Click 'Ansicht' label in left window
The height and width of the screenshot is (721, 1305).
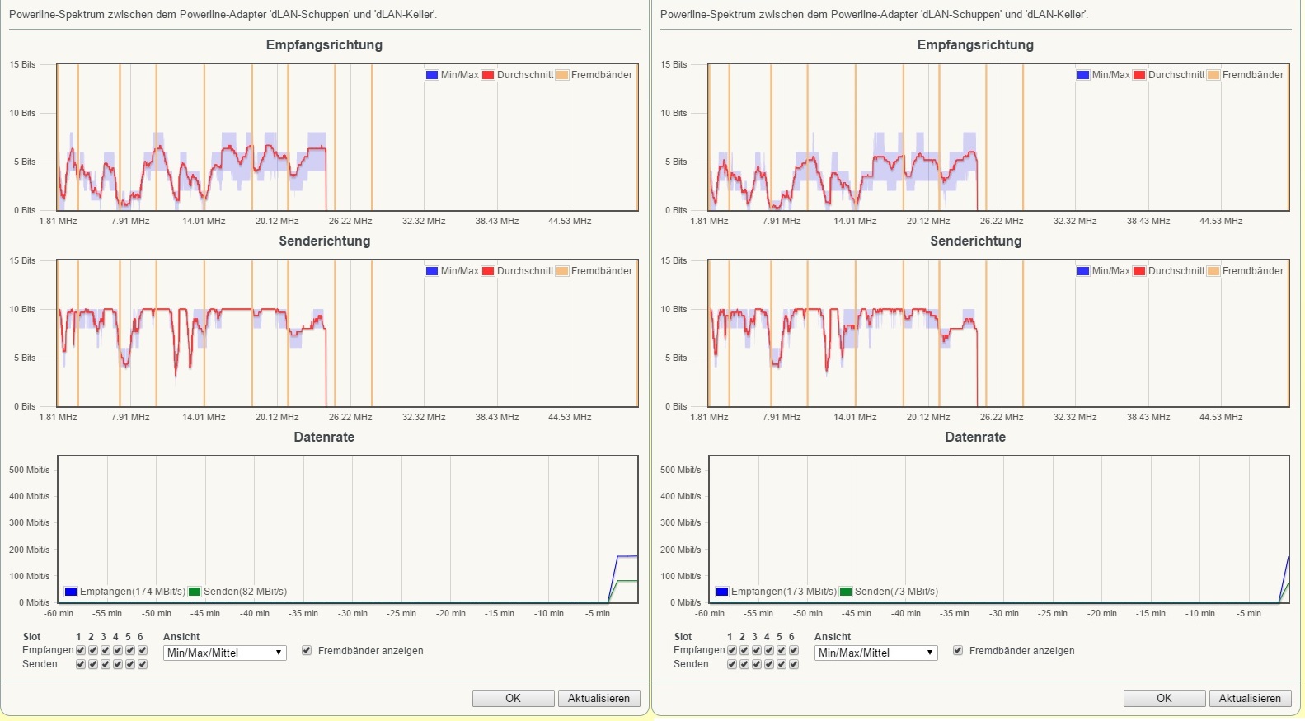tap(181, 637)
